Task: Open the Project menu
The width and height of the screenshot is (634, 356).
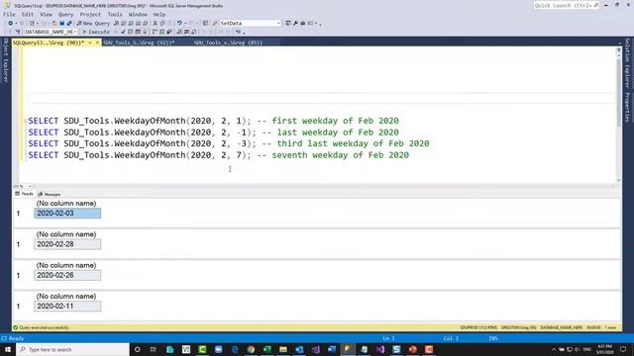Action: (90, 14)
